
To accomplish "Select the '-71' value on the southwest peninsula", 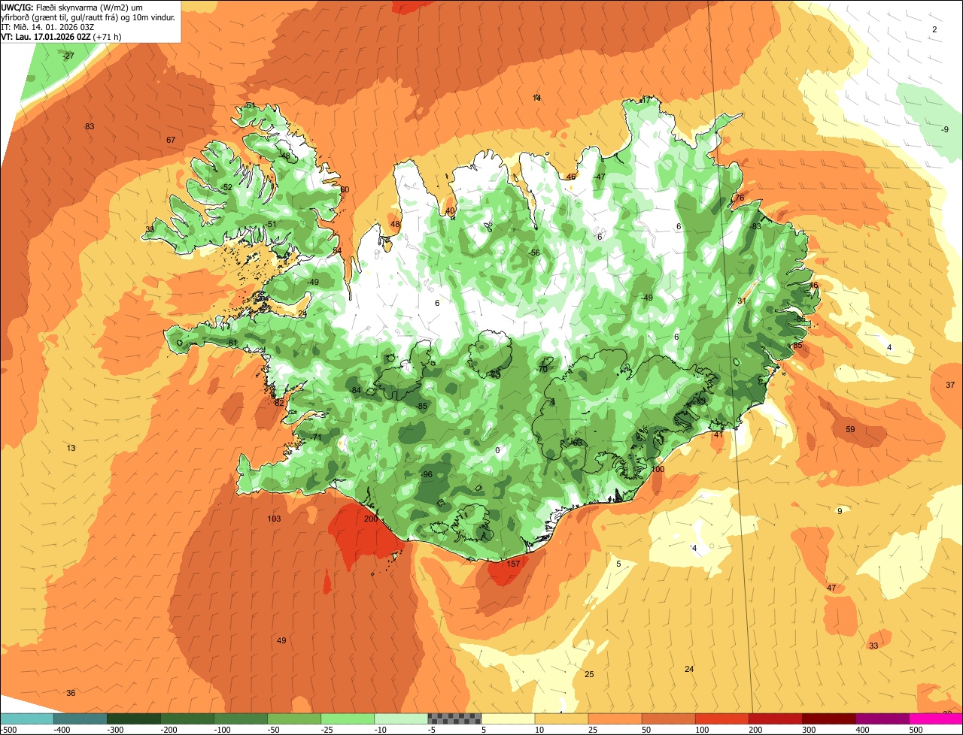I will coord(316,437).
